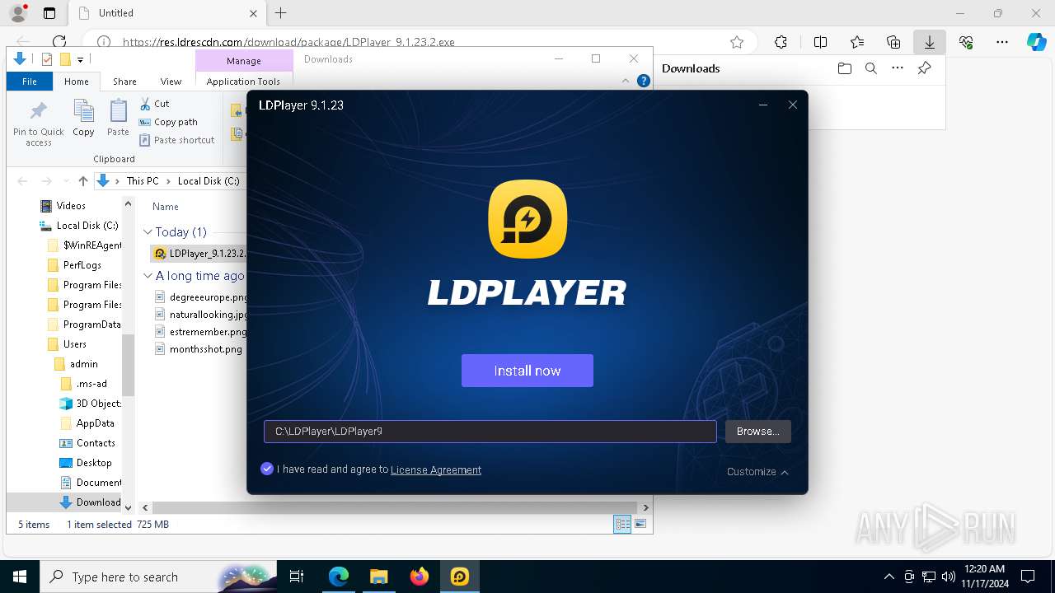The image size is (1055, 593).
Task: Click Cut in the Clipboard group
Action: pyautogui.click(x=154, y=104)
